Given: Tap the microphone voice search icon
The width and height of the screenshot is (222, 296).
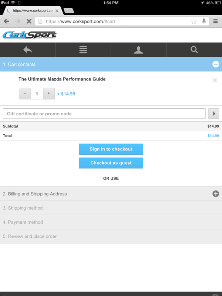Looking at the screenshot, I should (x=204, y=22).
